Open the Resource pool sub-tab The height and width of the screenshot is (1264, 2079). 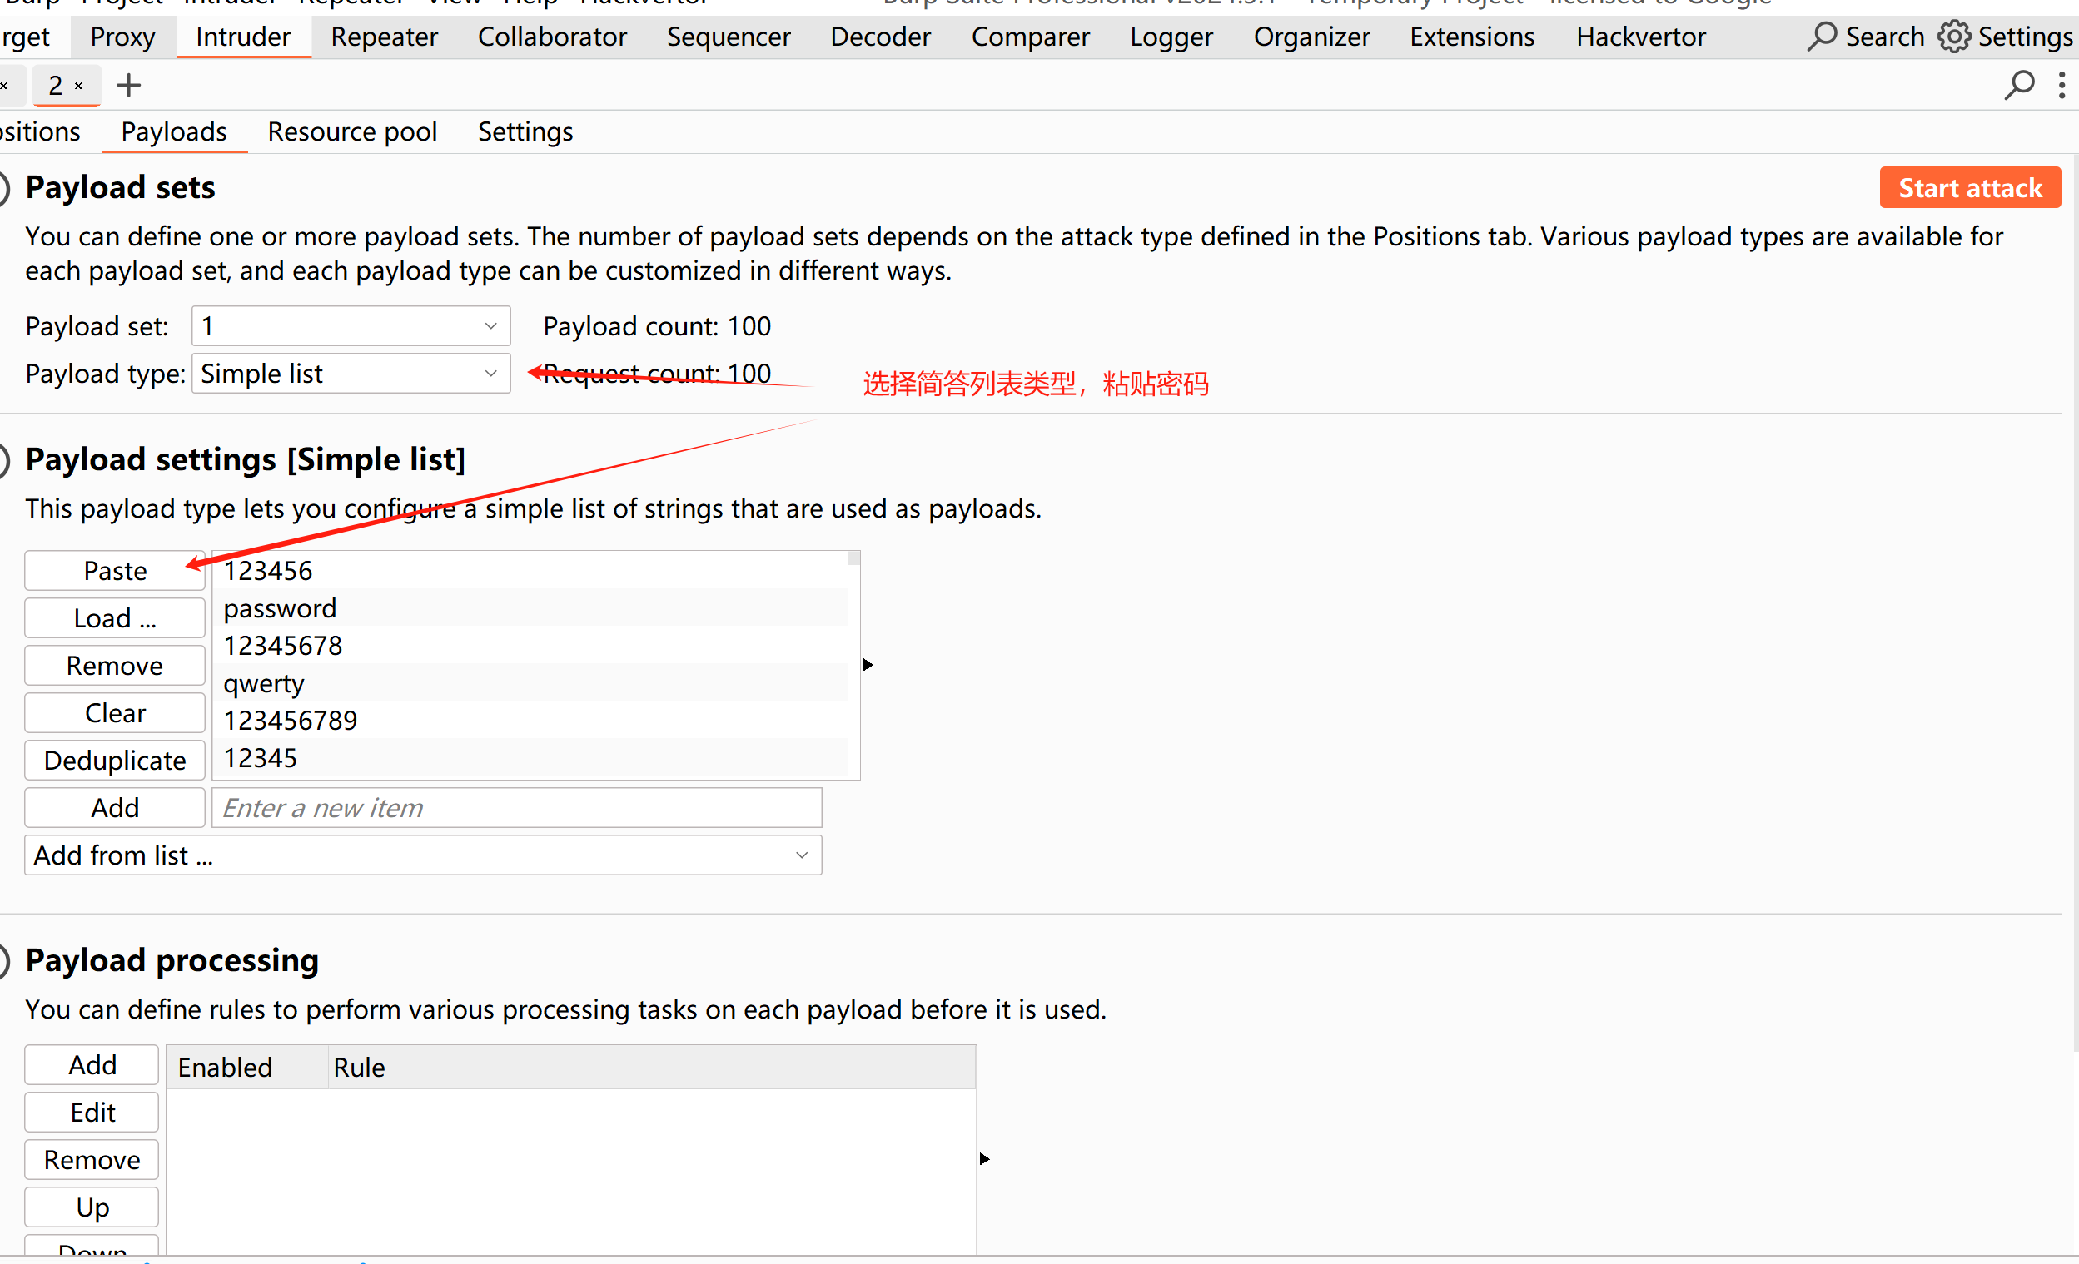click(352, 131)
